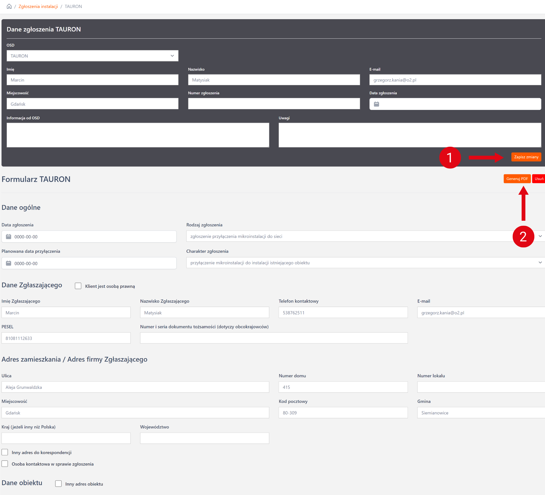Open the OSD TAURON dropdown
545x495 pixels.
click(92, 56)
